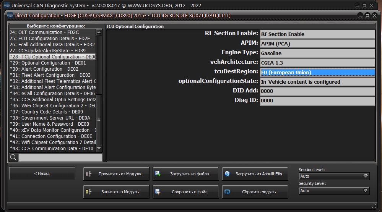The width and height of the screenshot is (382, 212).
Task: Click the "Прочитать из Модуля" read icon
Action: click(89, 174)
